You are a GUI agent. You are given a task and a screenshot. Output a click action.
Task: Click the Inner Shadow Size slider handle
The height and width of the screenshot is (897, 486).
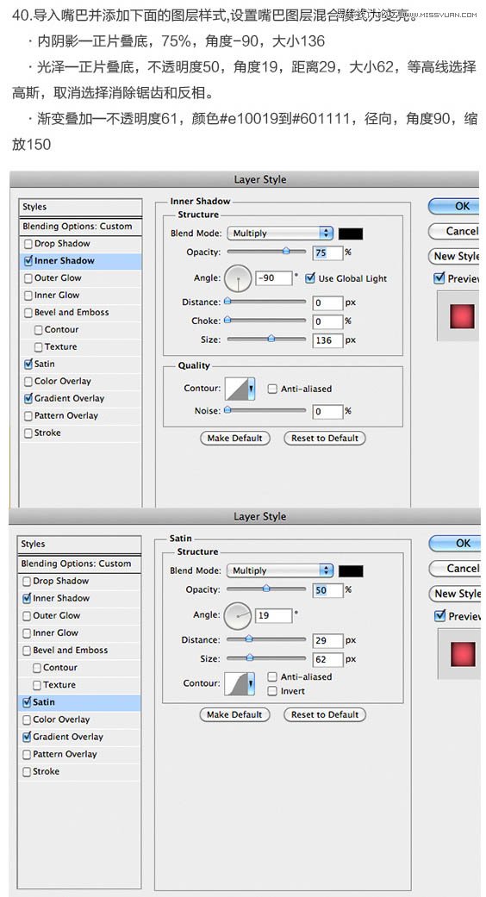[271, 339]
